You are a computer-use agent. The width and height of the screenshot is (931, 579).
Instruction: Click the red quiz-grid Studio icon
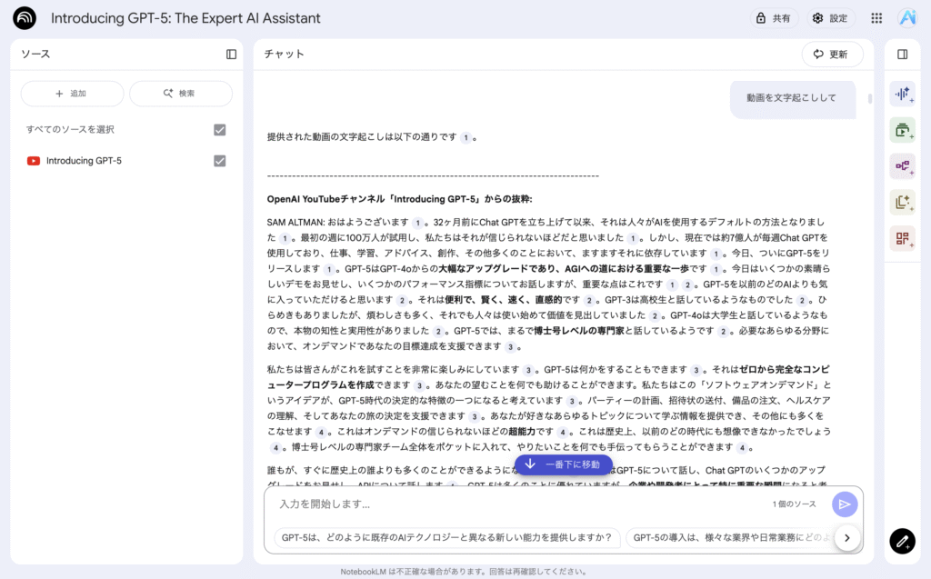coord(903,239)
